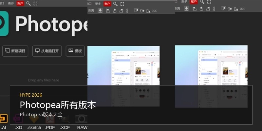
Task: Toggle fullscreen icon in the right panel
Action: point(209,2)
